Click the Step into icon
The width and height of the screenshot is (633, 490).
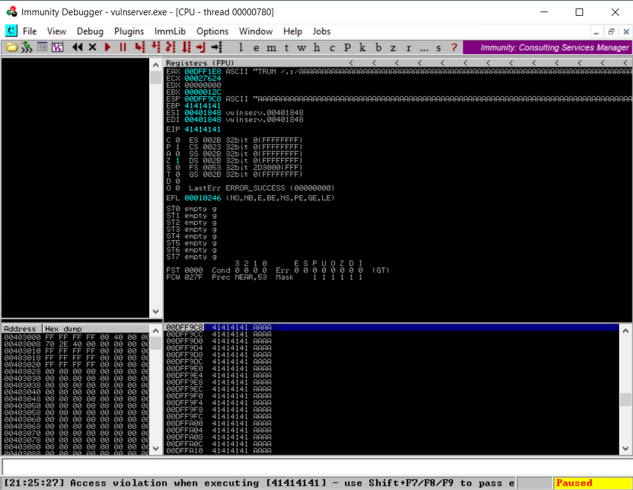[x=140, y=48]
